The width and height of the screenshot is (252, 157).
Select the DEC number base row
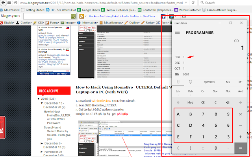209,63
